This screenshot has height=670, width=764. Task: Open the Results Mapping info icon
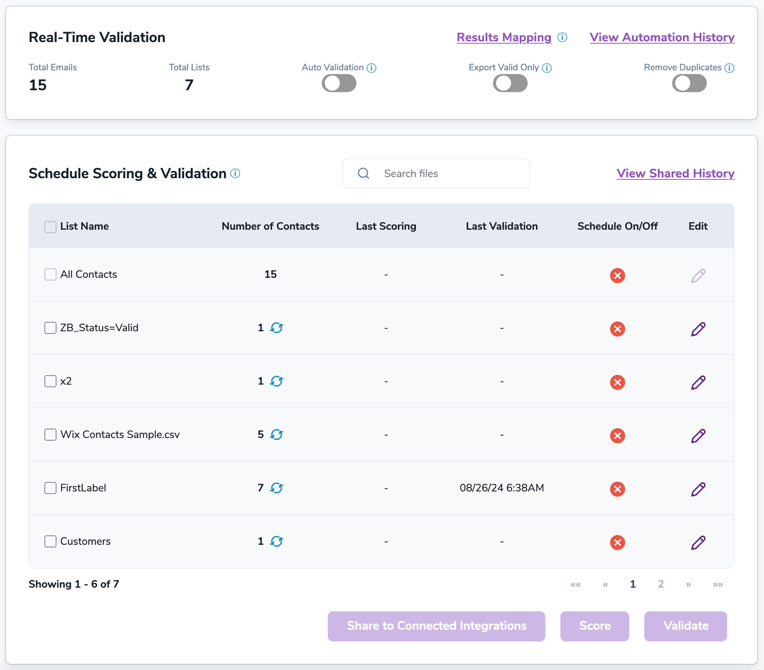(562, 38)
